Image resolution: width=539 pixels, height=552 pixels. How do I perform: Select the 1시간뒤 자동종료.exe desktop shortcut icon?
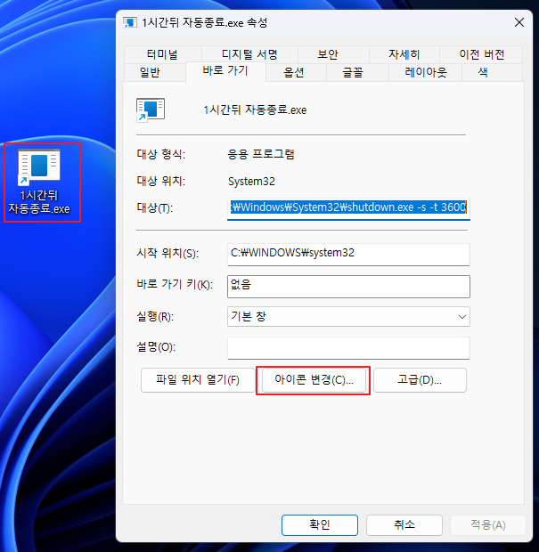click(x=39, y=183)
